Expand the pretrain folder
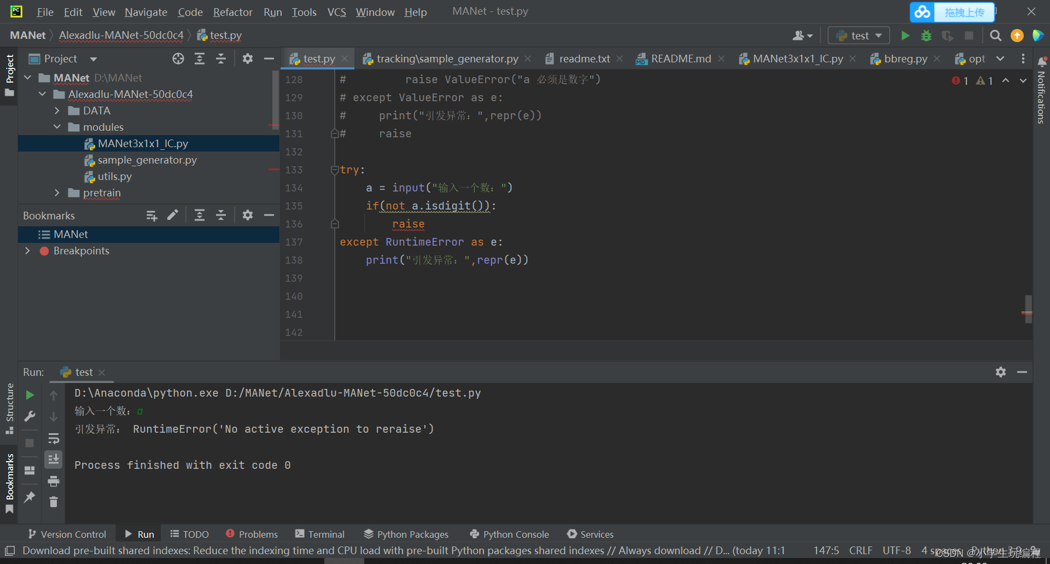This screenshot has height=564, width=1050. coord(57,193)
